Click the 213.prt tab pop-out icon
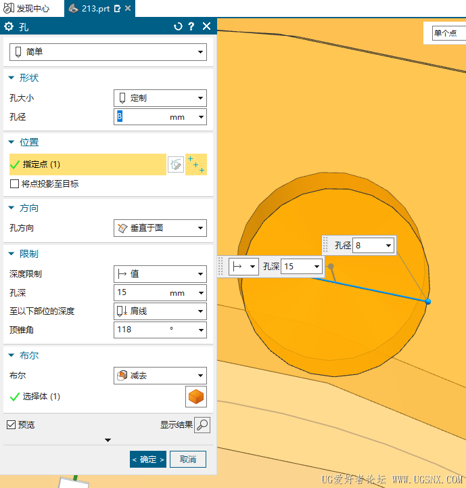This screenshot has height=488, width=466. click(x=117, y=8)
